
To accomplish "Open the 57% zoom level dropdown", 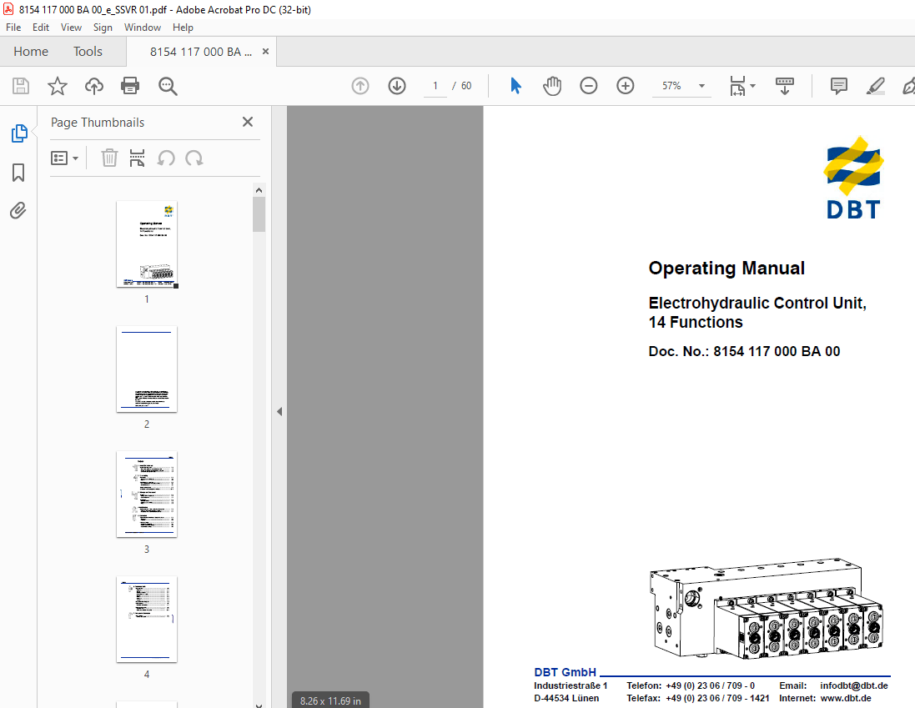I will click(701, 85).
